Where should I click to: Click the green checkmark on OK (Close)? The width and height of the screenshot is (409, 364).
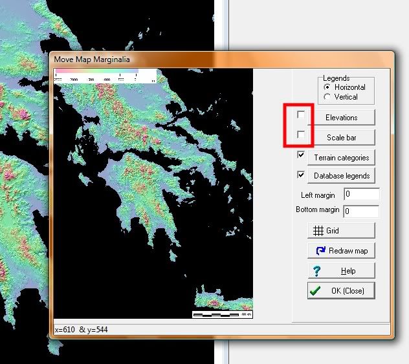pyautogui.click(x=316, y=291)
